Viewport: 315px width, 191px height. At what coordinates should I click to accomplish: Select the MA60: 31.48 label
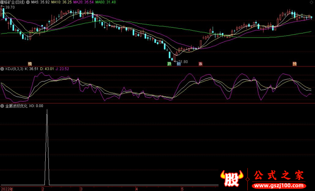106,2
